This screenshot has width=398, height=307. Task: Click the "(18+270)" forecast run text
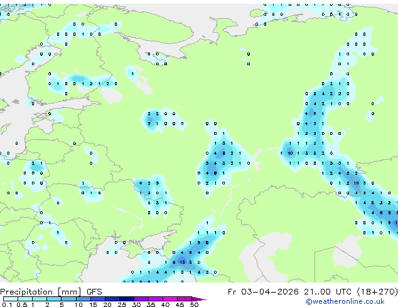pyautogui.click(x=377, y=292)
